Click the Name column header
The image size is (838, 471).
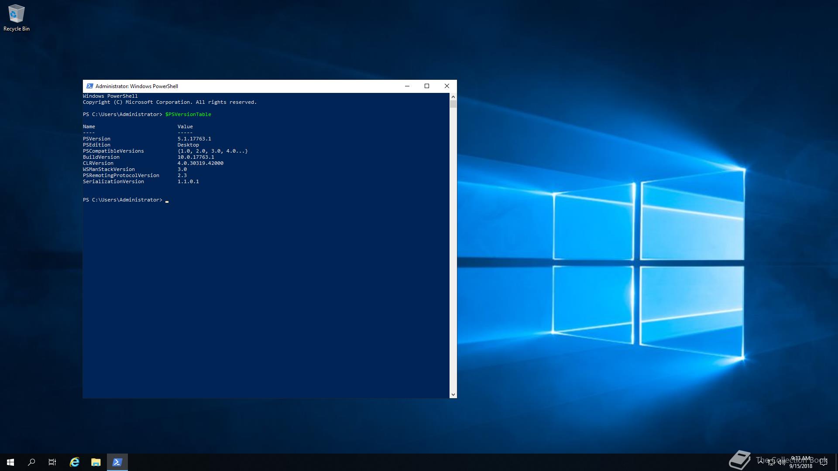89,126
